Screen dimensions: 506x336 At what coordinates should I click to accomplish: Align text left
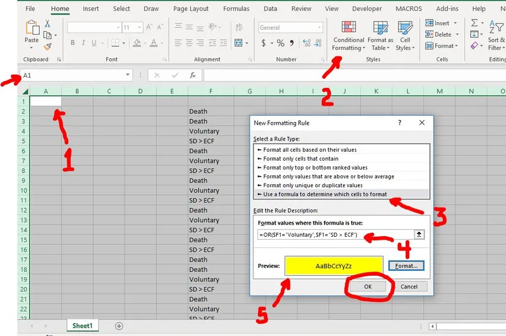tap(178, 42)
